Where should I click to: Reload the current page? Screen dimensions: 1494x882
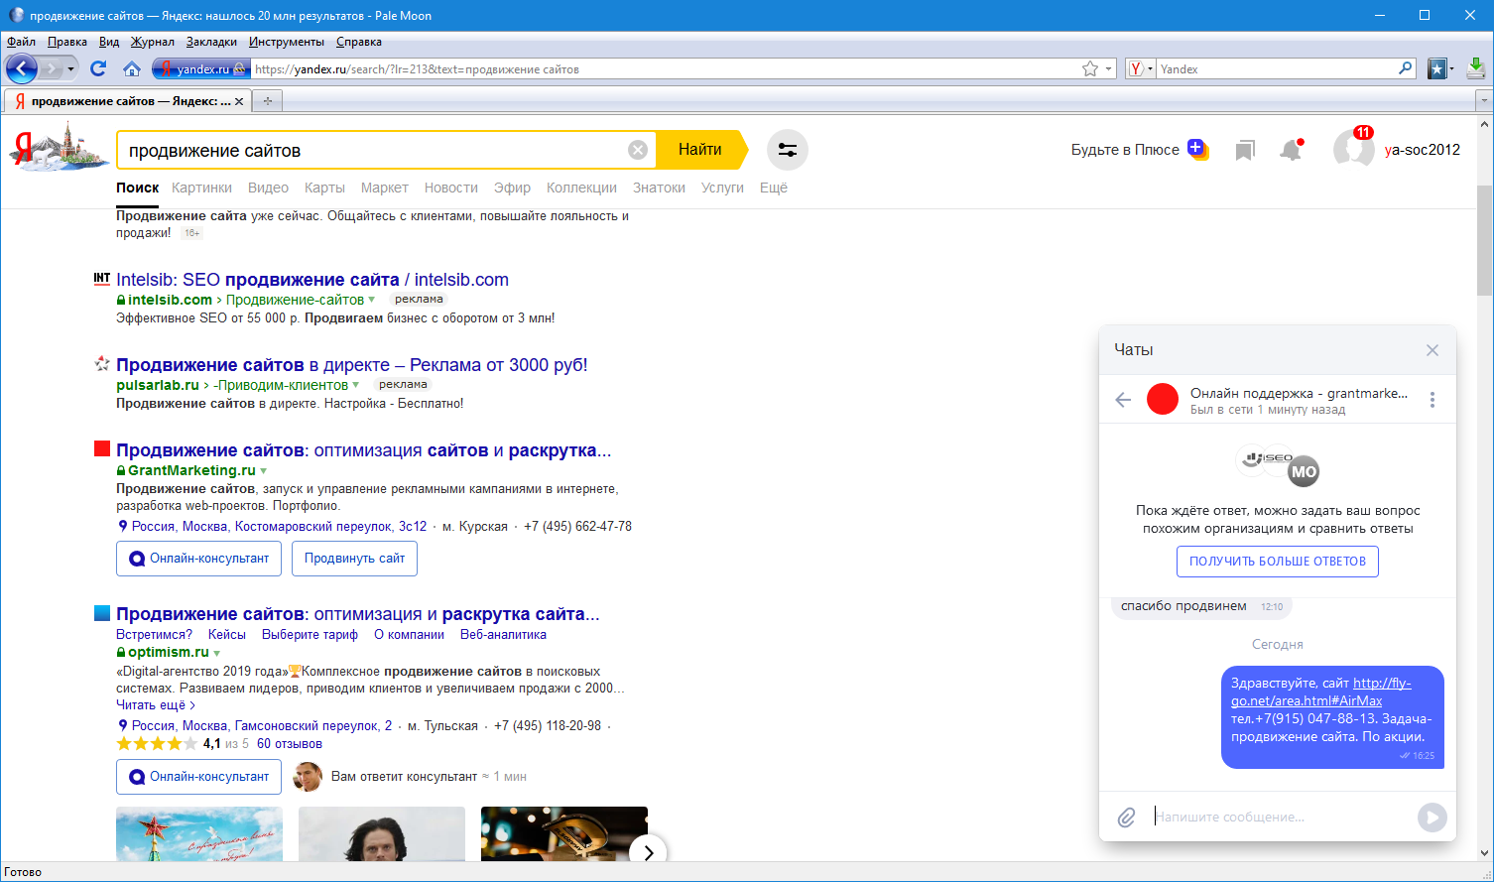pos(97,68)
